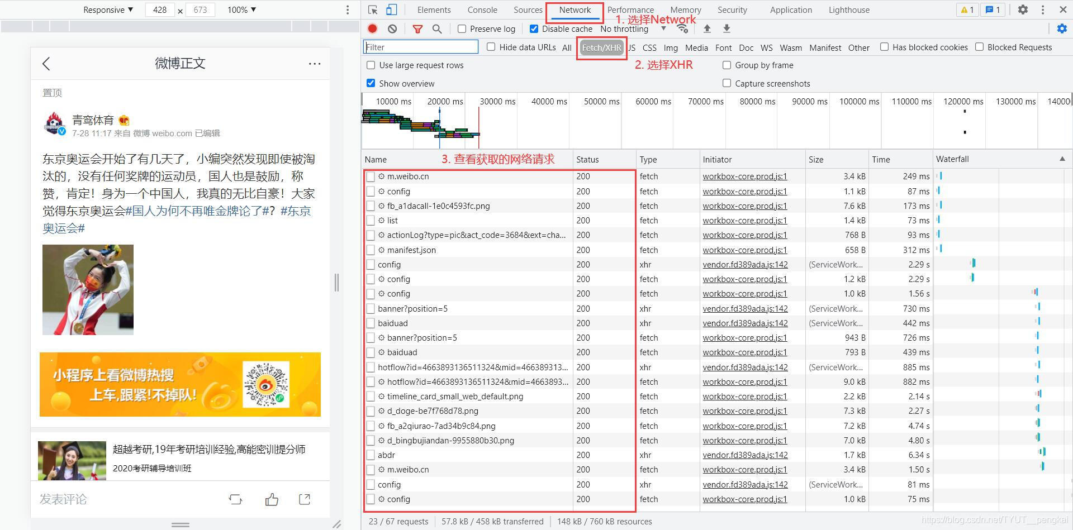Repost the Weibo post via repost icon
The width and height of the screenshot is (1073, 530).
pos(235,499)
